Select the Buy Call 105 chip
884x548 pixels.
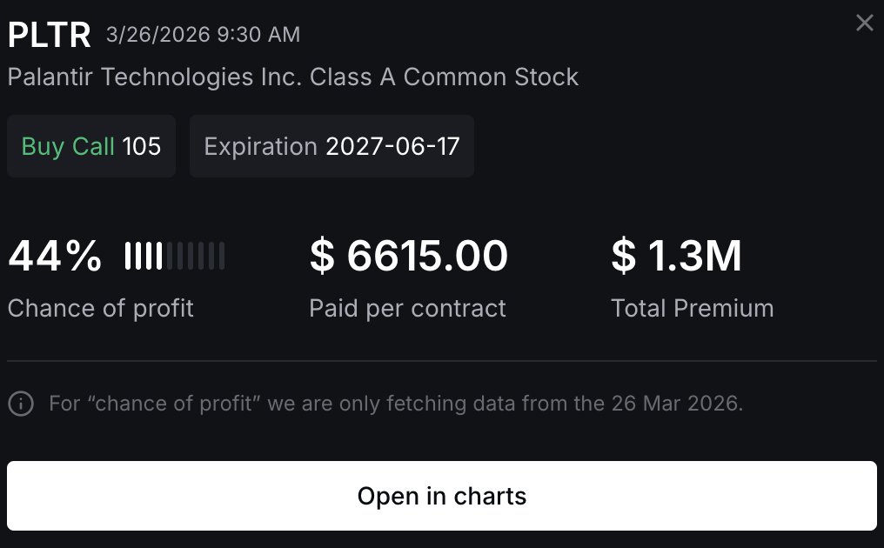point(91,146)
